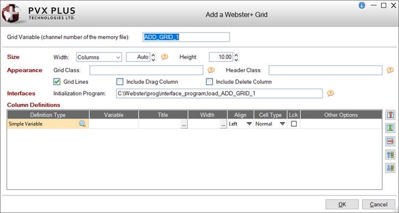Open the Align Left dropdown arrow
This screenshot has width=399, height=213.
click(249, 124)
